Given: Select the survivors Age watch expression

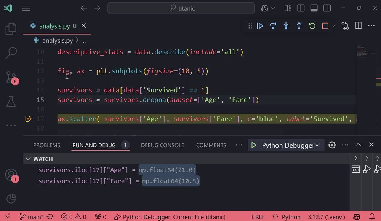Looking at the screenshot, I should coord(117,170).
